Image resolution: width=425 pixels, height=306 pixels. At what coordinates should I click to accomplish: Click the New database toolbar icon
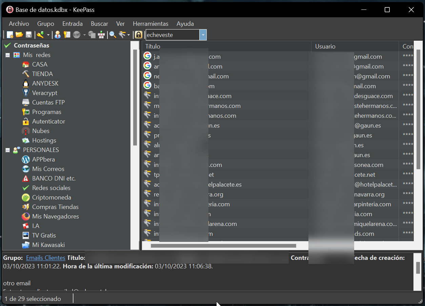pos(10,35)
